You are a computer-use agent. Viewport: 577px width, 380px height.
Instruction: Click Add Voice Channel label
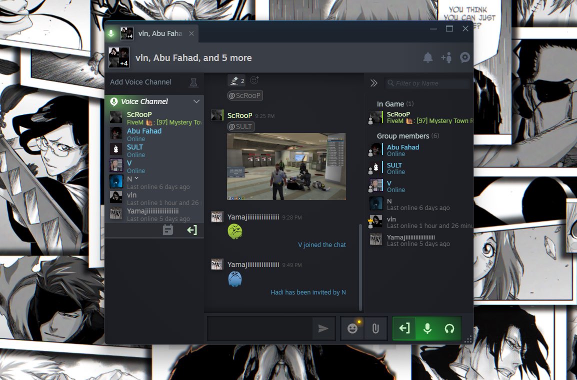point(140,82)
